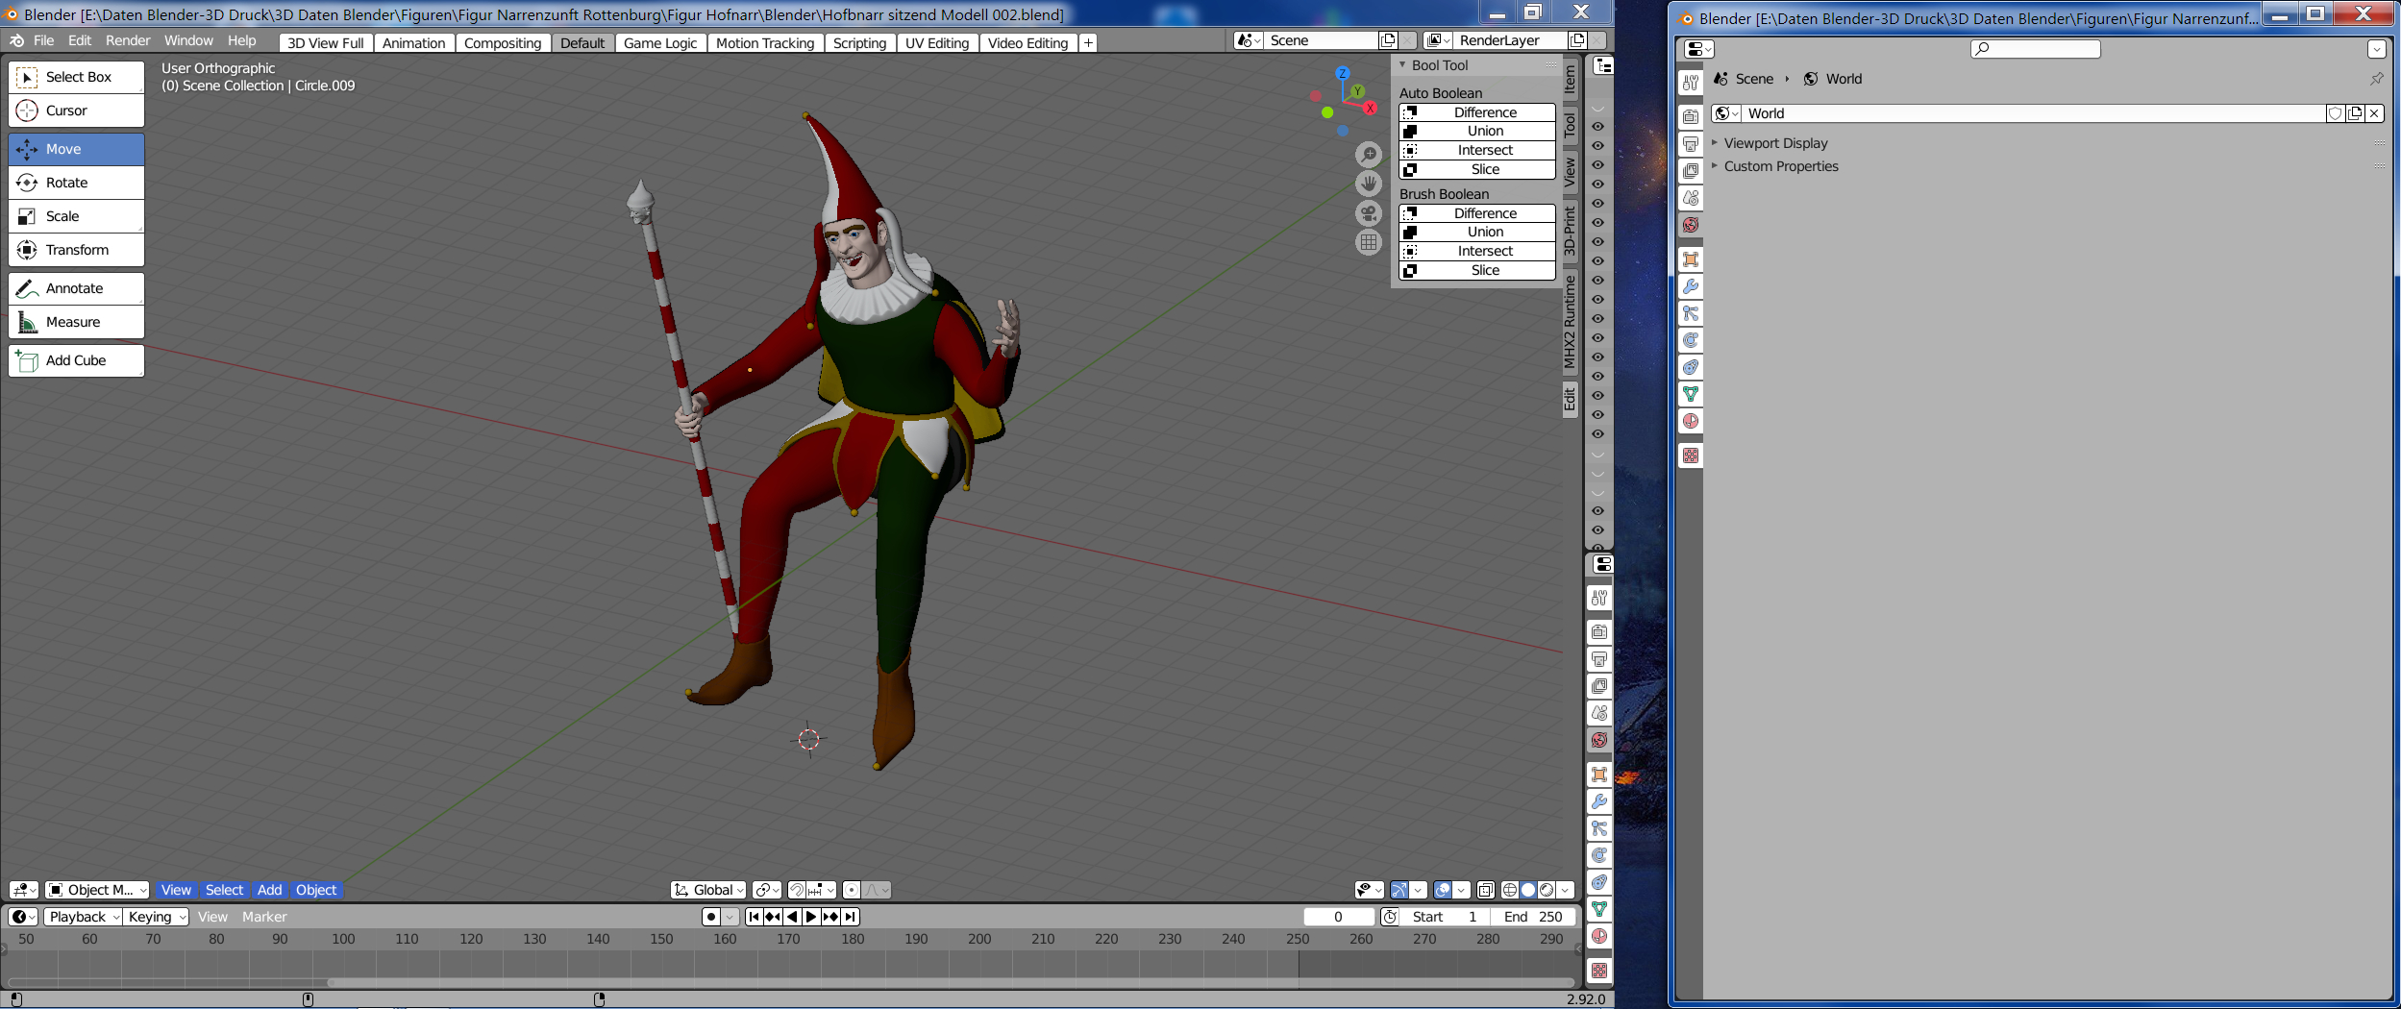This screenshot has height=1009, width=2401.
Task: Click the Add Cube tool
Action: [x=76, y=360]
